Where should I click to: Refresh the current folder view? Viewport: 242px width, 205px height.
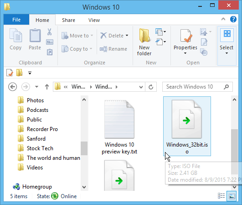coord(151,87)
